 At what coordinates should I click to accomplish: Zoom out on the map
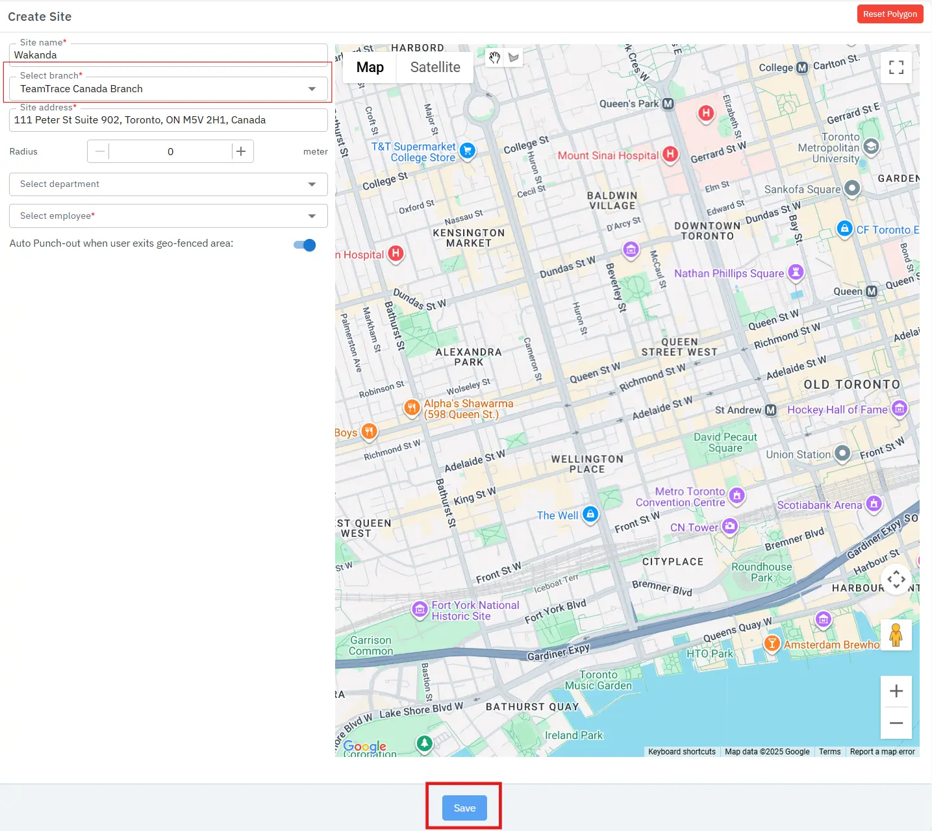896,723
